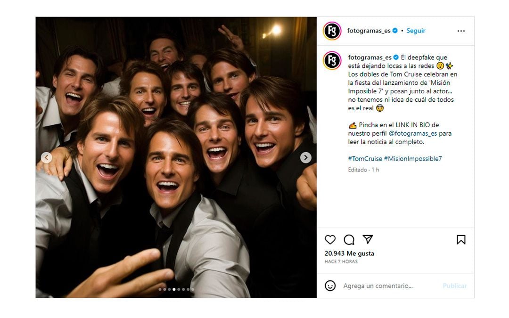Like the post with the heart icon
The width and height of the screenshot is (509, 318).
click(330, 239)
